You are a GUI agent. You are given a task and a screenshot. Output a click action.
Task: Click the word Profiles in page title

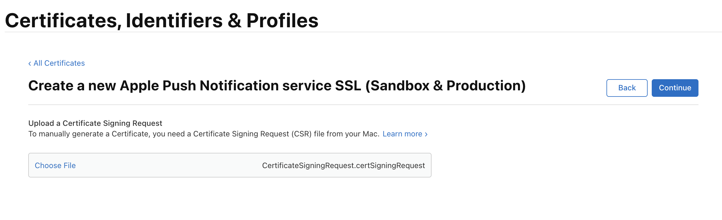(282, 21)
